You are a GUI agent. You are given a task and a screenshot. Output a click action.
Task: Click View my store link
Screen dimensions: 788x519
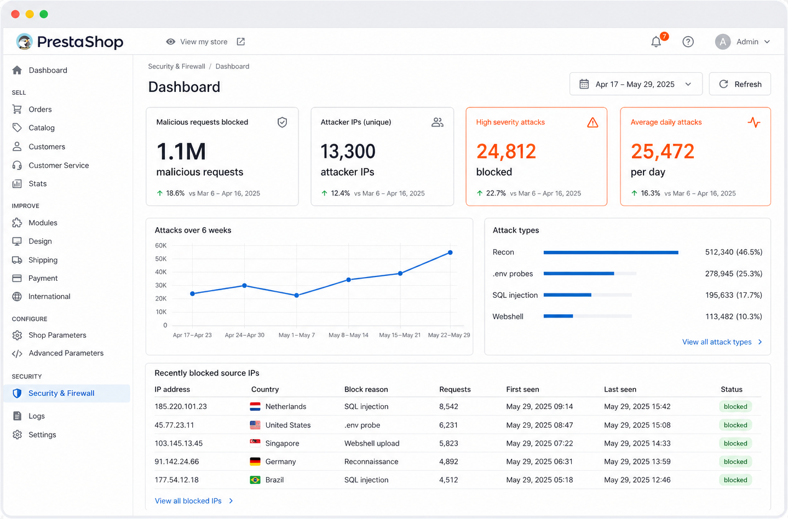(x=204, y=42)
